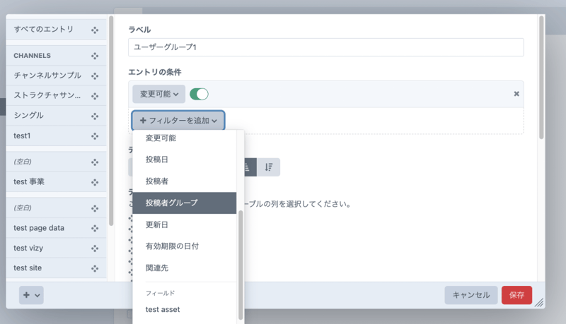Click the move handle for test1 source

[x=95, y=136]
